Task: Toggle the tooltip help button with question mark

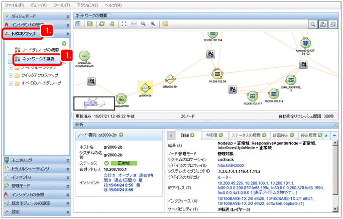Action: pos(323,24)
